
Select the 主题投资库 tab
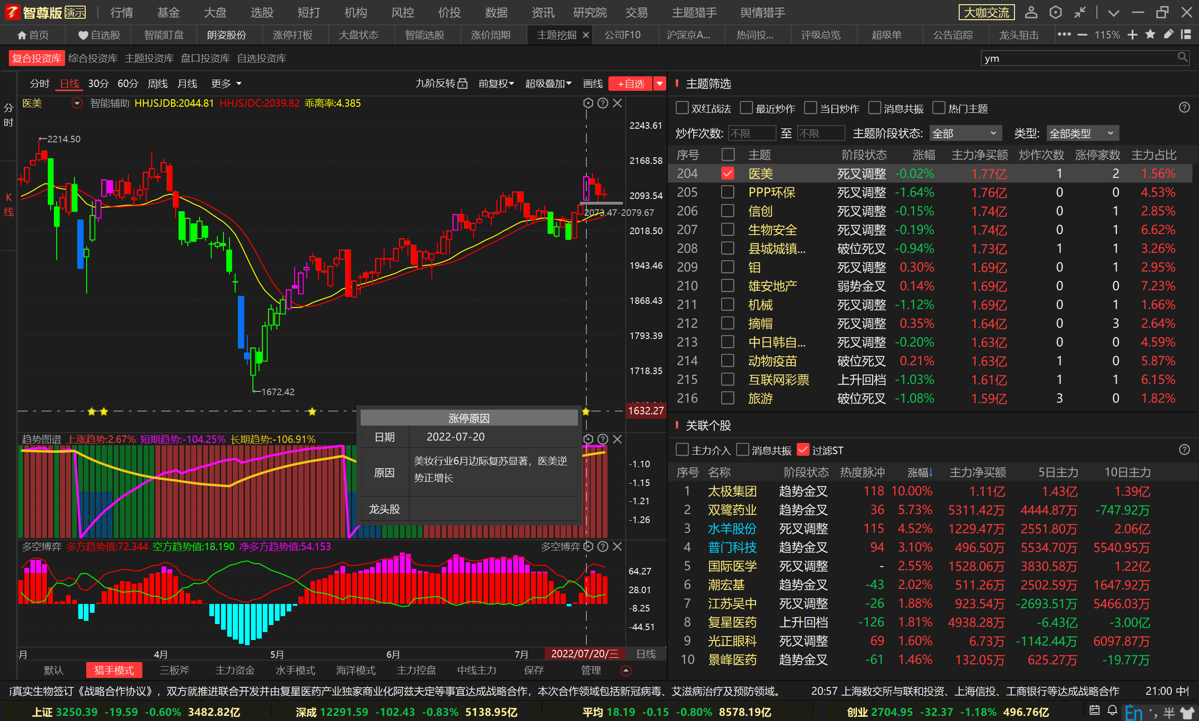149,59
